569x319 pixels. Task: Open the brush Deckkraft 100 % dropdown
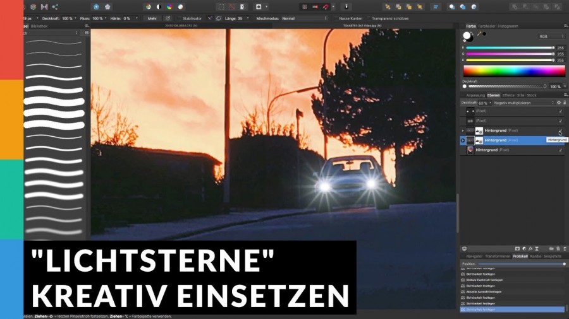point(75,18)
